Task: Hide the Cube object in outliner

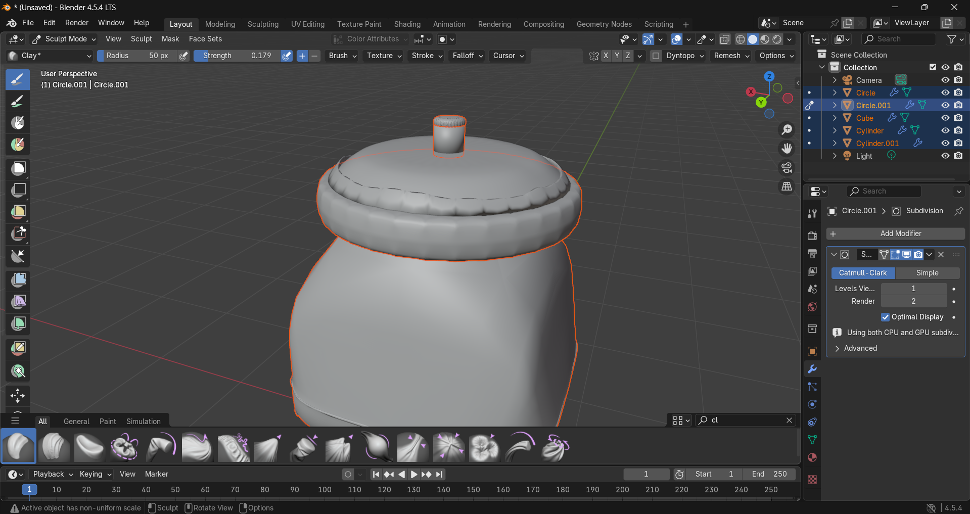Action: [x=945, y=118]
